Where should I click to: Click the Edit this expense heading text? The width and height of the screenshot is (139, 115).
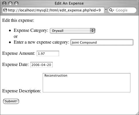point(18,20)
